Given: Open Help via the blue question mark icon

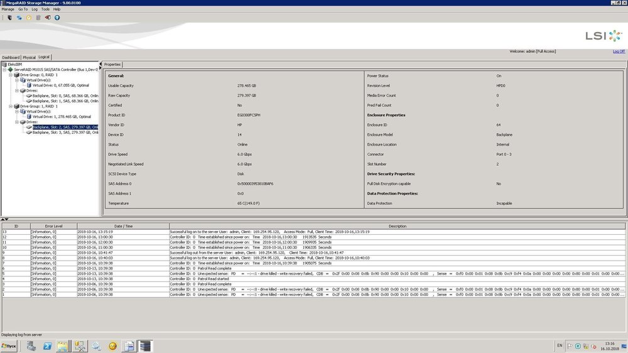Looking at the screenshot, I should click(x=57, y=18).
